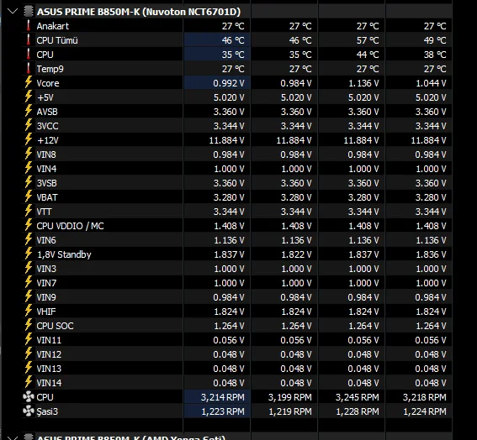
Task: Select the 1,8V Standby sensor row
Action: point(237,254)
